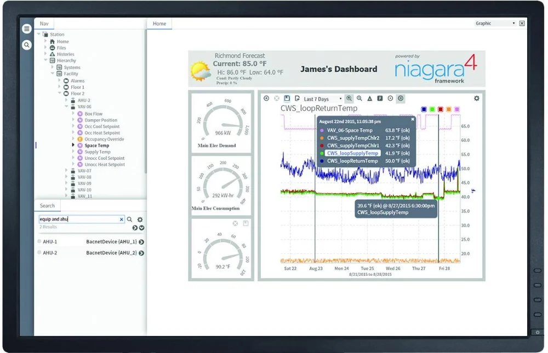Export the chart using the export icon

click(x=297, y=99)
